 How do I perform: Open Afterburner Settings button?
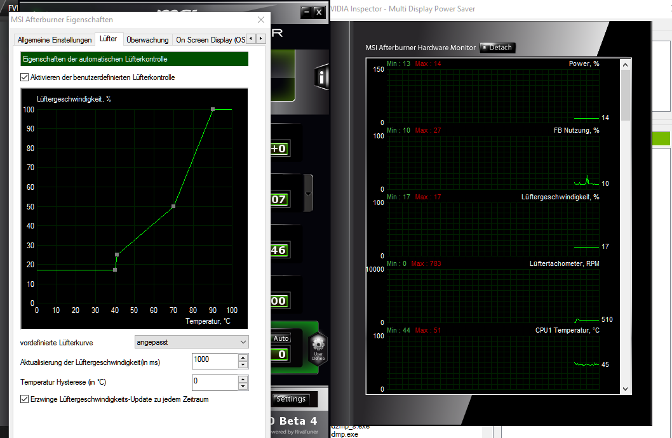tap(290, 399)
